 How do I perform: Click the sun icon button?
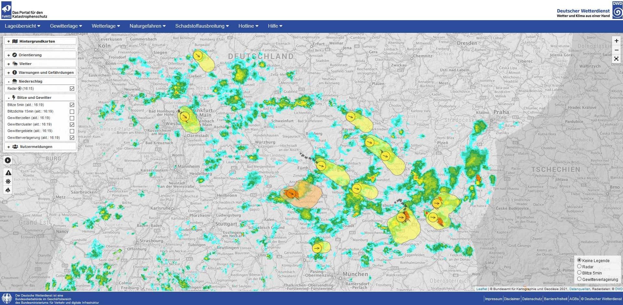click(8, 181)
